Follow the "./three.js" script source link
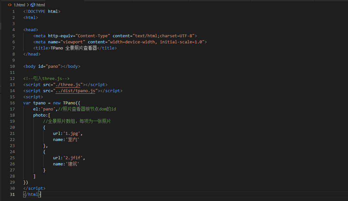This screenshot has height=201, width=348. 68,84
